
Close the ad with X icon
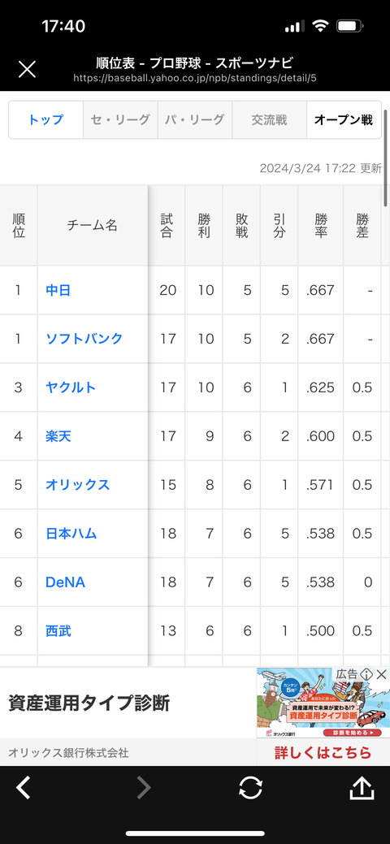coord(381,674)
